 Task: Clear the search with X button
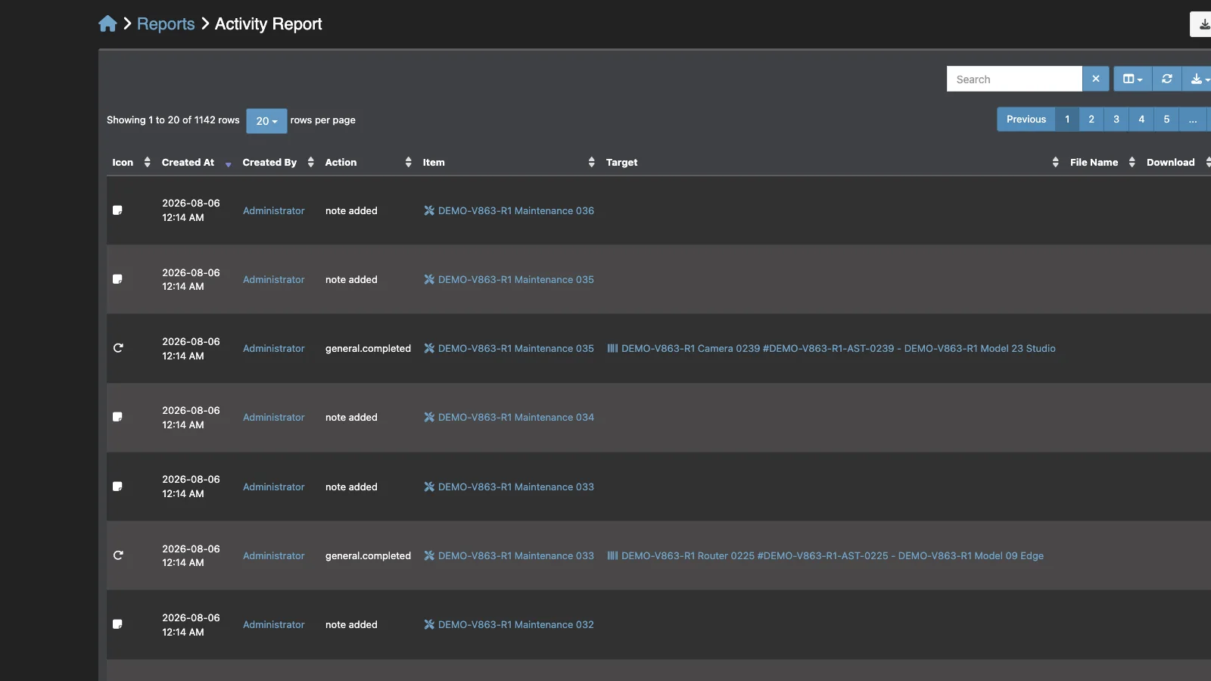point(1096,79)
